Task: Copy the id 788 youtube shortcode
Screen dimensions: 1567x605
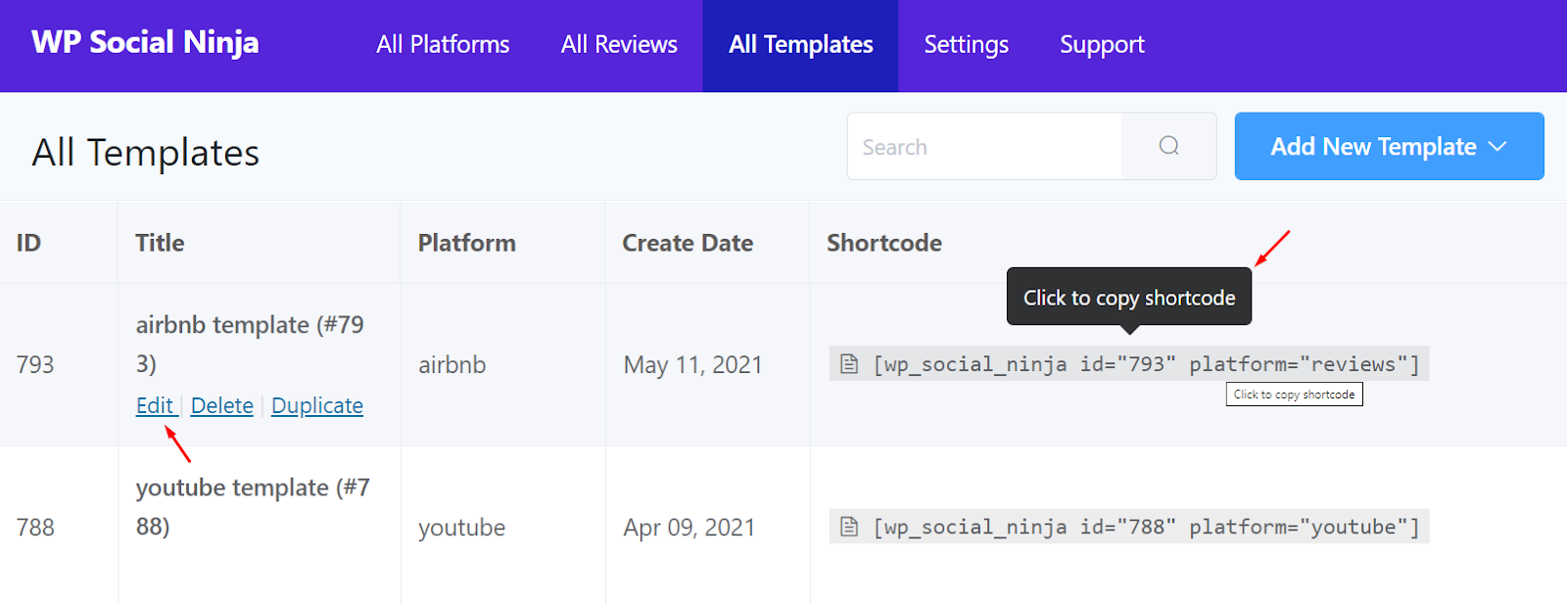Action: pyautogui.click(x=1146, y=527)
